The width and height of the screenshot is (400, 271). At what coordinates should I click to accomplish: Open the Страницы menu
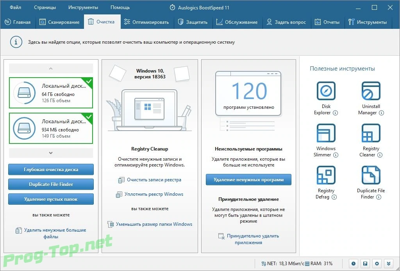[x=45, y=7]
